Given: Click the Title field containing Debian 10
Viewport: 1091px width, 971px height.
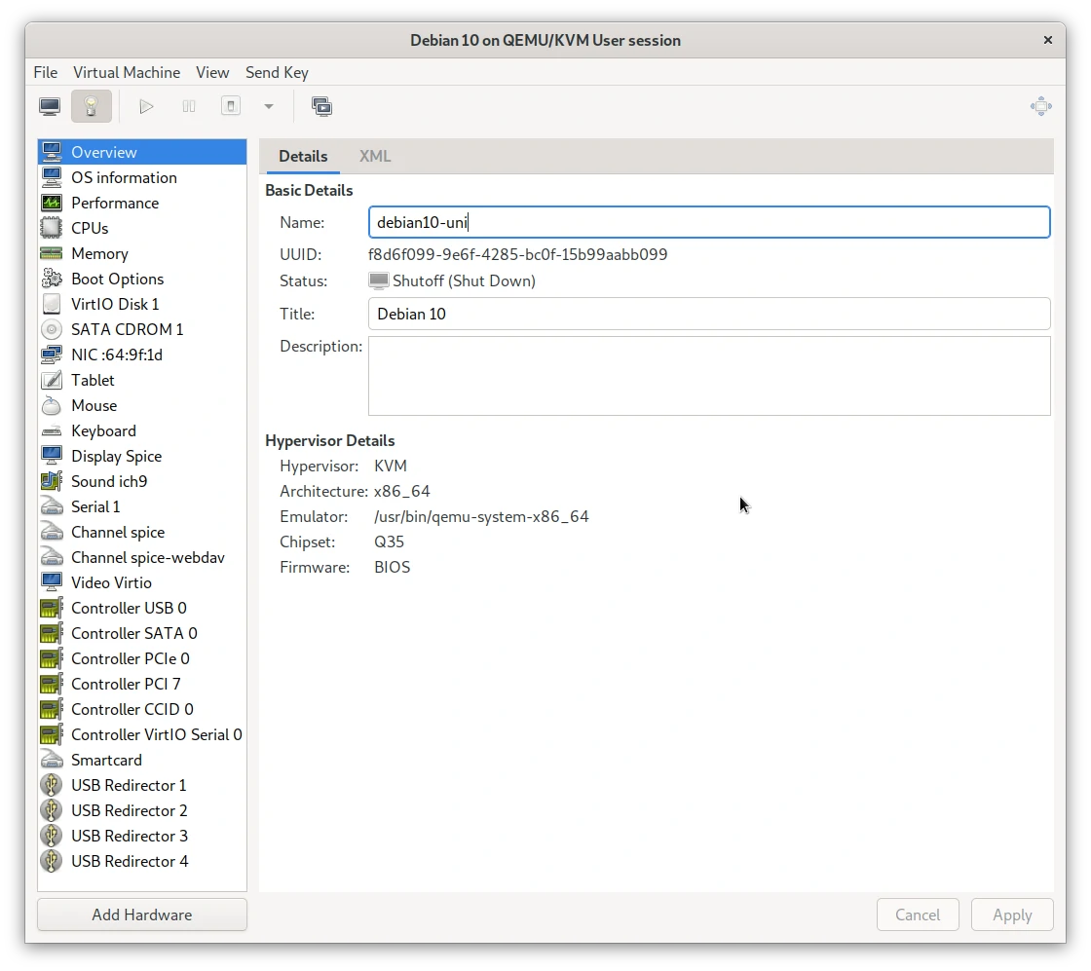Looking at the screenshot, I should click(709, 314).
